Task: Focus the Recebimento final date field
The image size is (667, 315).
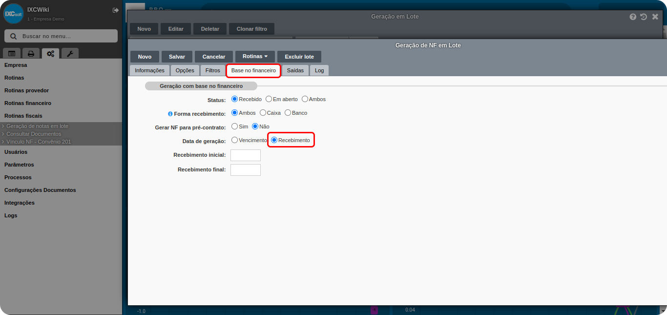Action: 246,170
